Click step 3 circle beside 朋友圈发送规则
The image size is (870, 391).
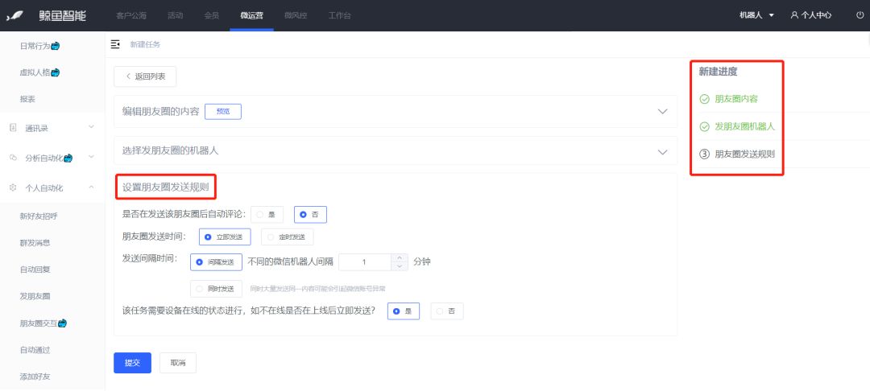705,154
